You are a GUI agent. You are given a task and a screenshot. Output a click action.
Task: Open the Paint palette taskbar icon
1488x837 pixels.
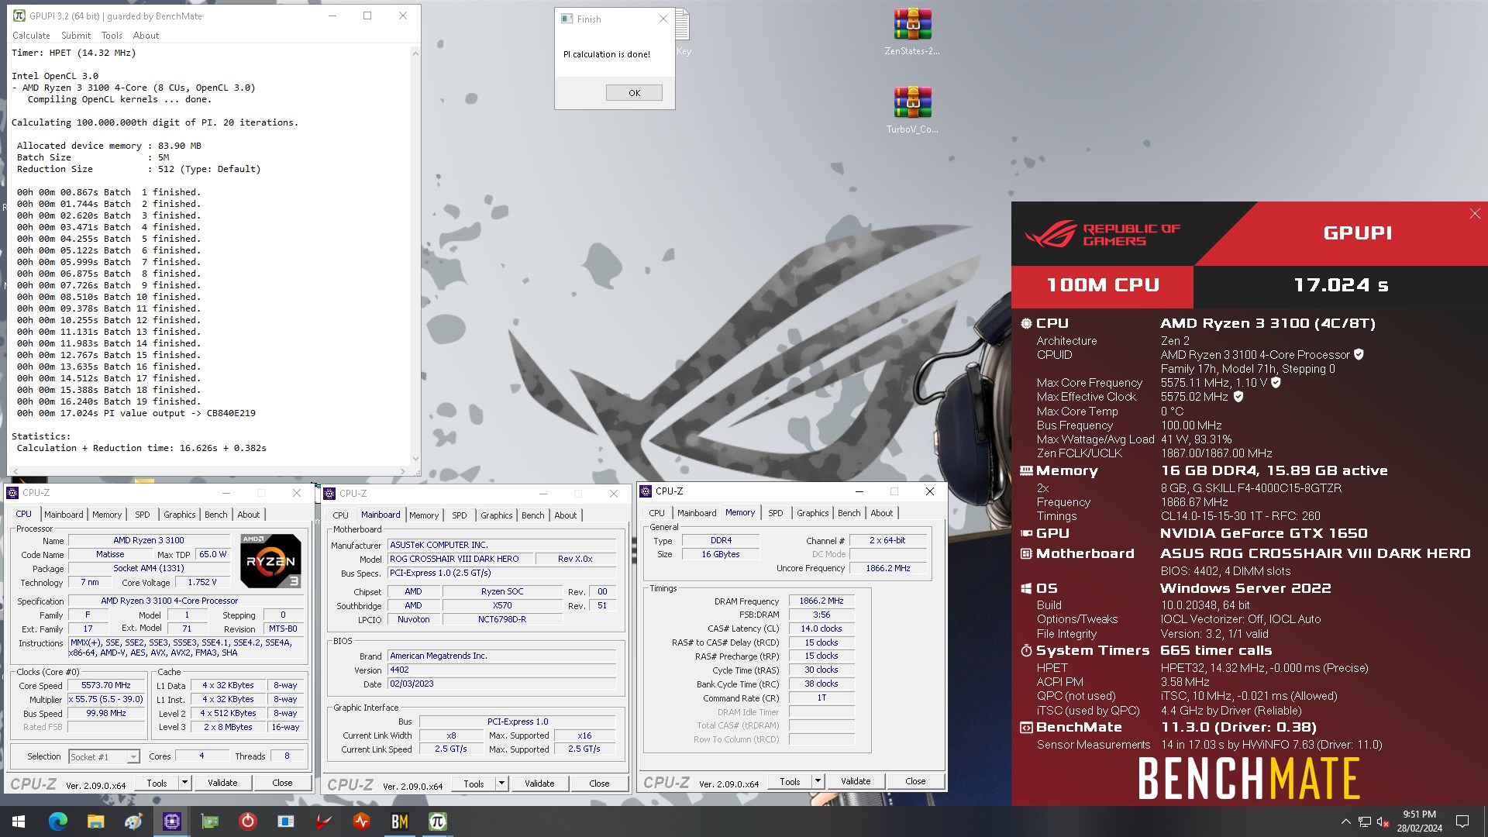tap(133, 821)
